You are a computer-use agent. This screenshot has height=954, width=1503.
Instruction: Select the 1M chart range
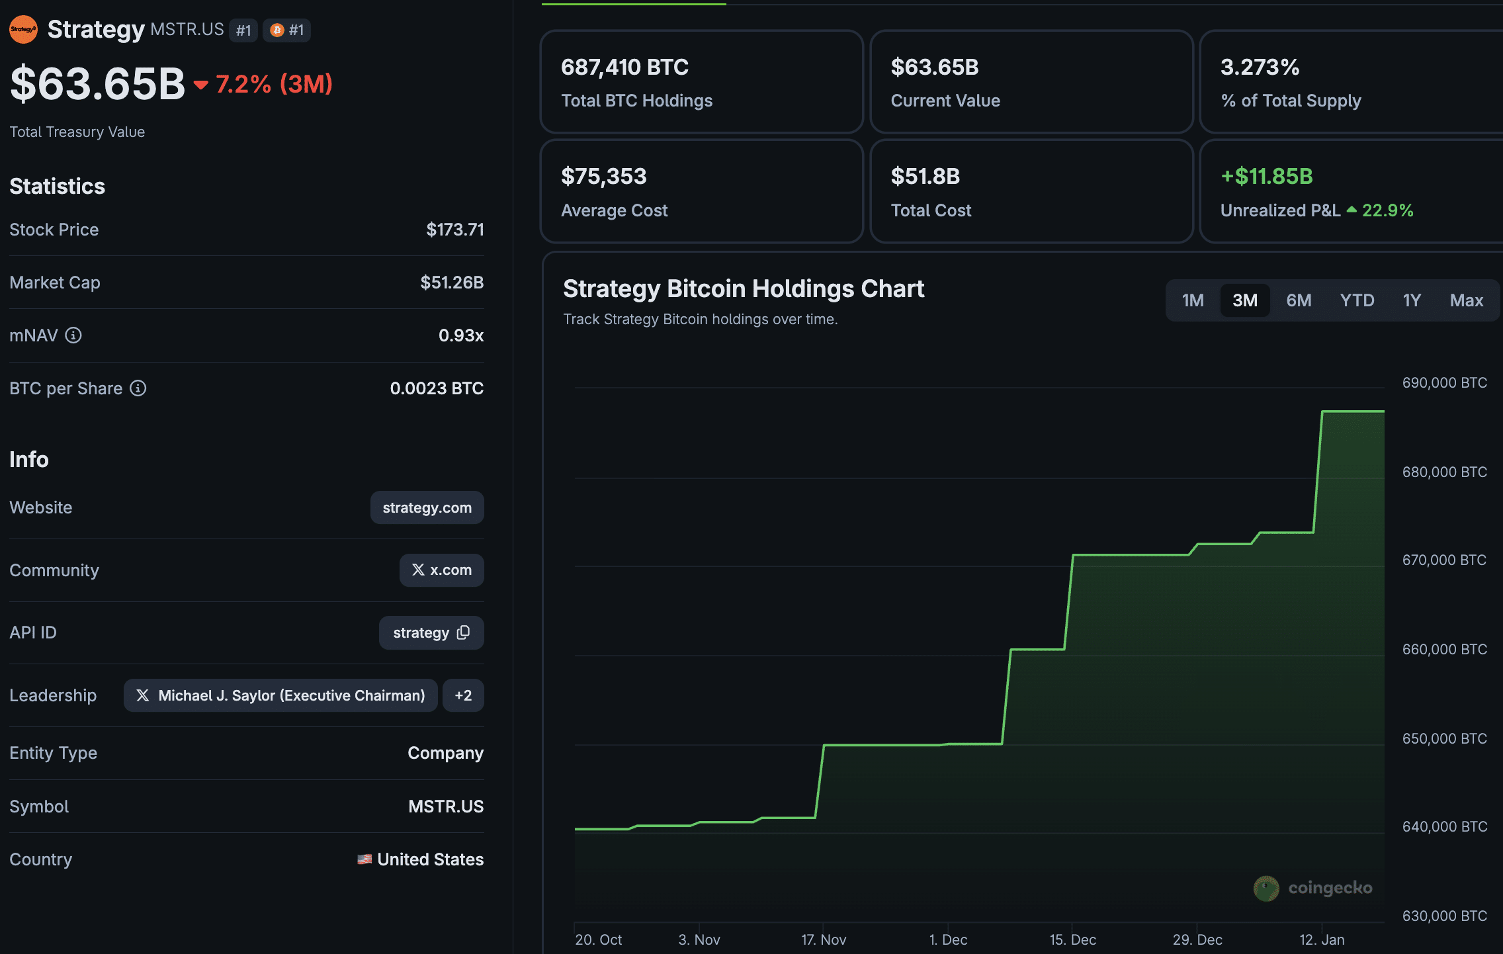1193,300
